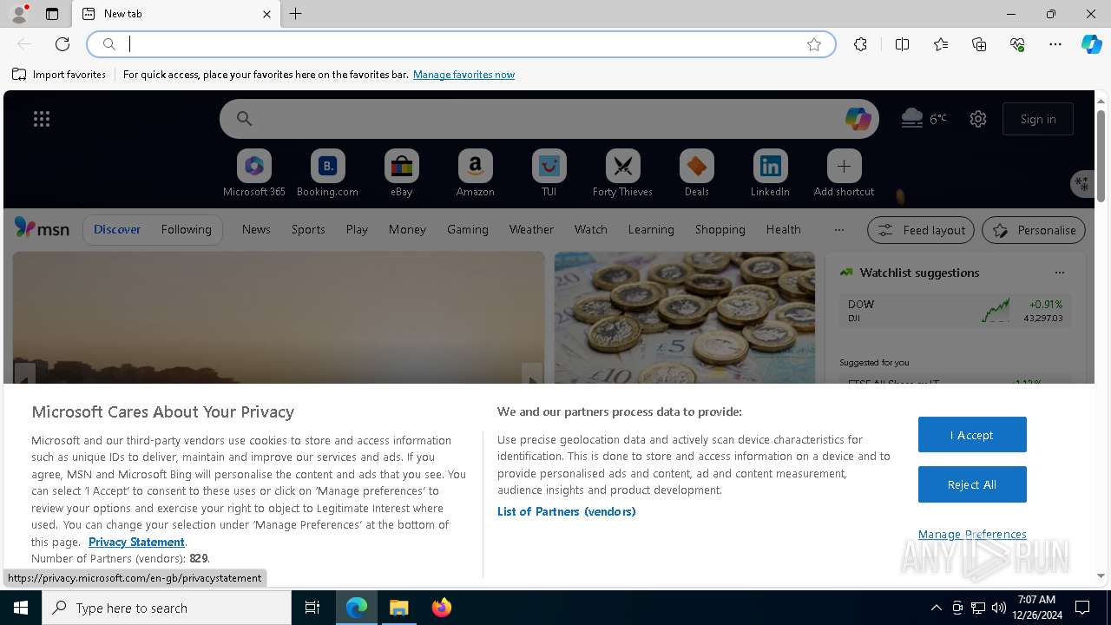Open Forty Thieves shortcut

622,174
